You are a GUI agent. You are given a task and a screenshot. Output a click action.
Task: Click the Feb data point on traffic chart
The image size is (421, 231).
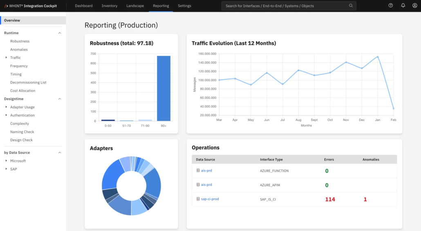coord(393,109)
